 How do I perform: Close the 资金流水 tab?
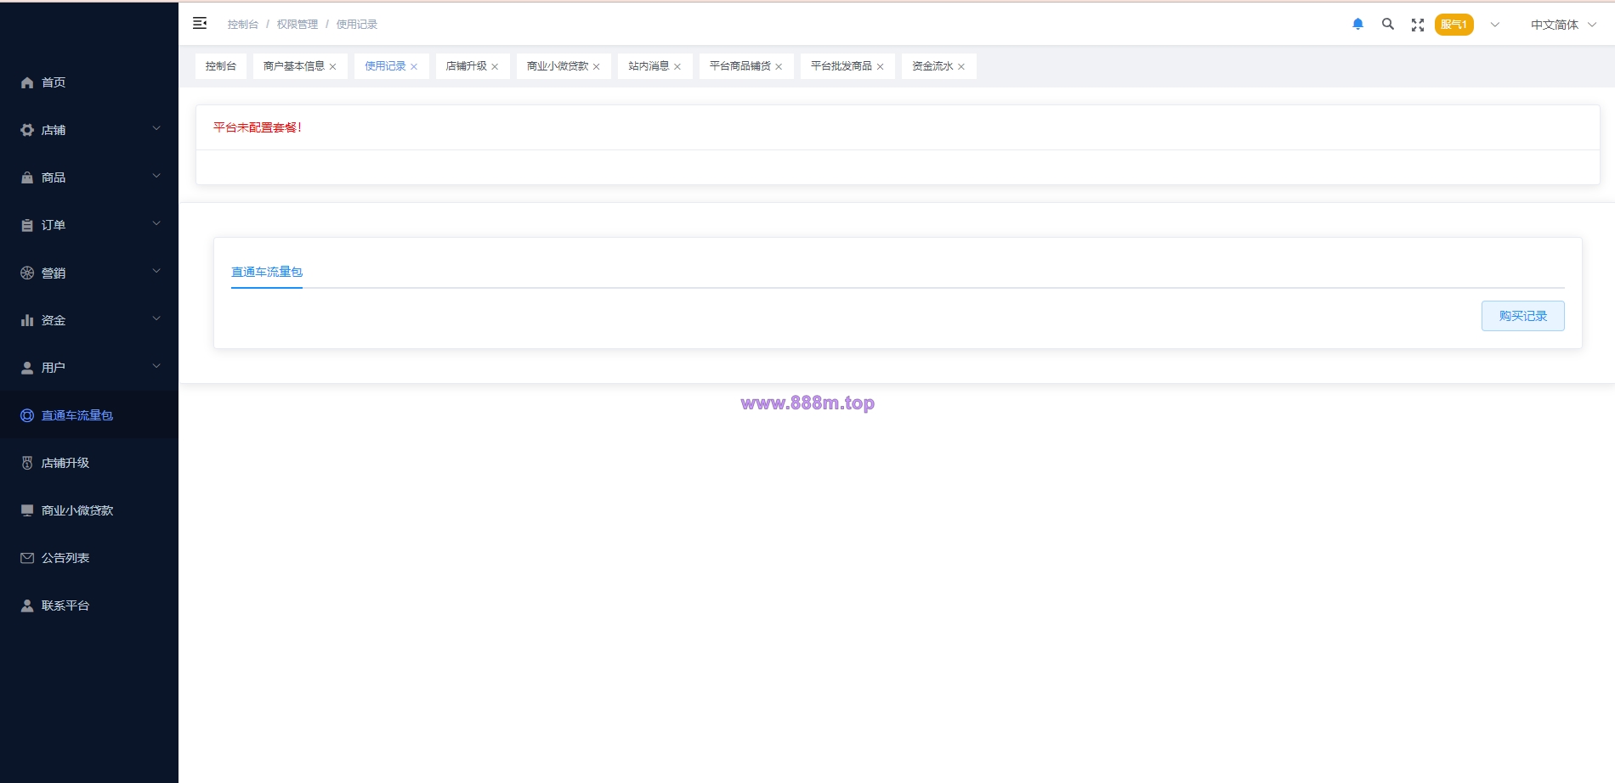pyautogui.click(x=961, y=66)
